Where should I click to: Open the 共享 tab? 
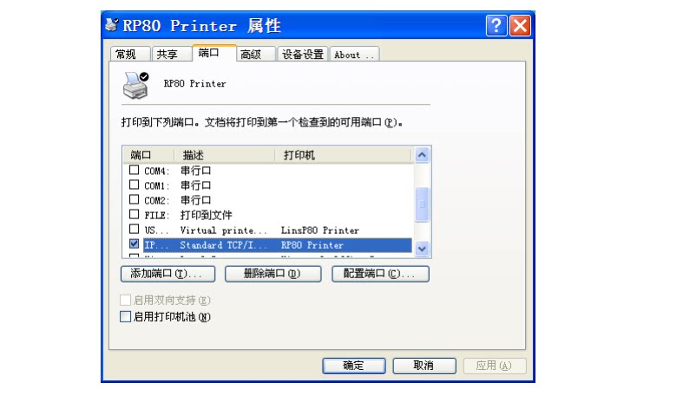(x=171, y=55)
